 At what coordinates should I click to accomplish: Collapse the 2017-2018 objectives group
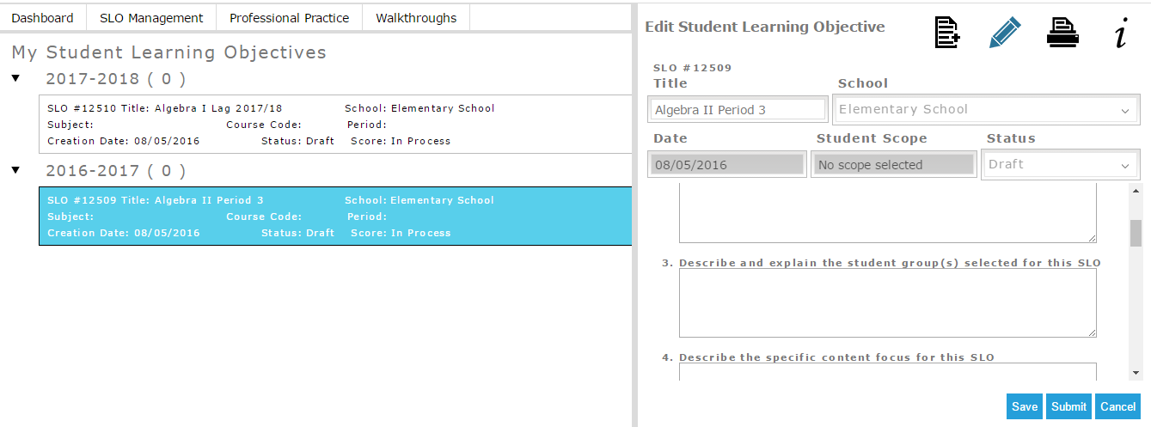[x=15, y=78]
